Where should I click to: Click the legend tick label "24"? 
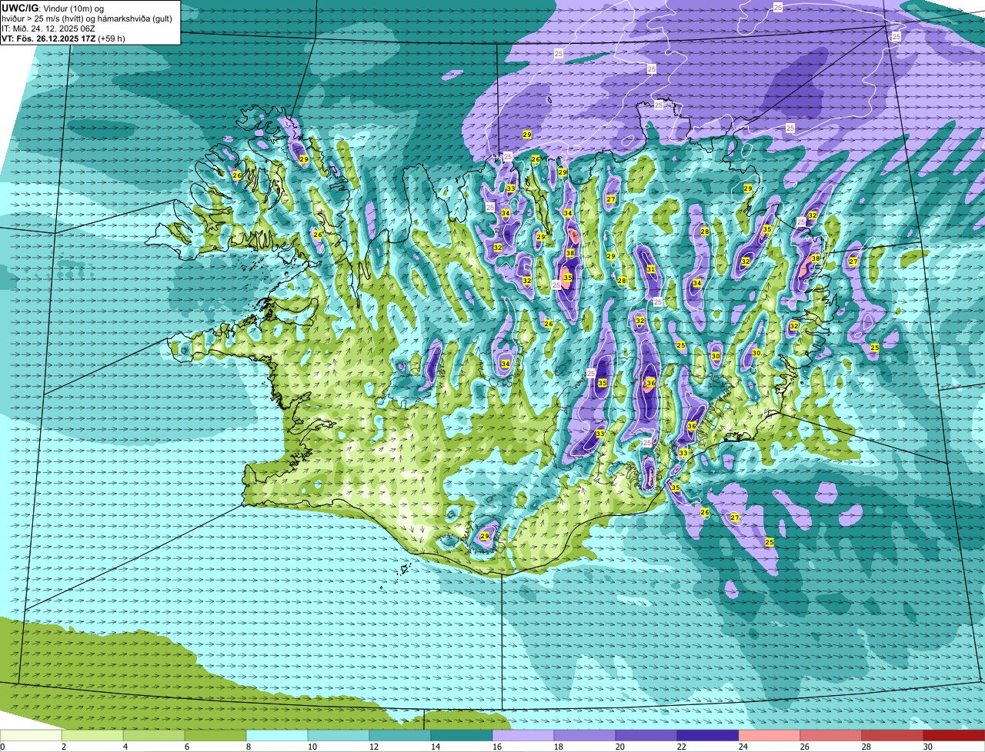(743, 747)
